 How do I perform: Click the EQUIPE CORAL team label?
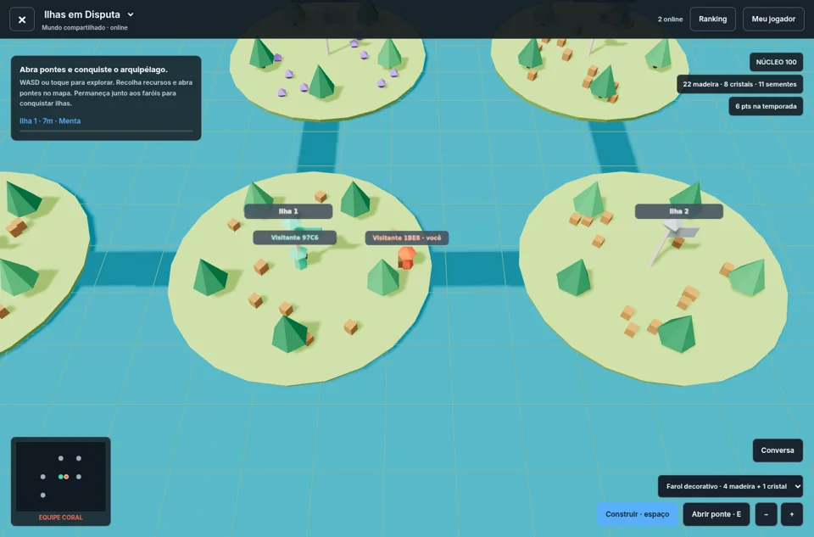tap(61, 517)
